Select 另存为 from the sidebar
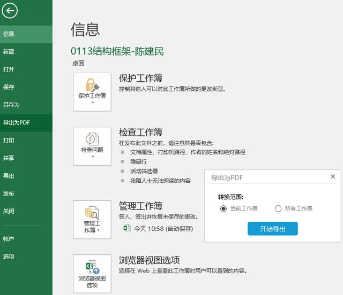The image size is (343, 295). click(x=26, y=105)
